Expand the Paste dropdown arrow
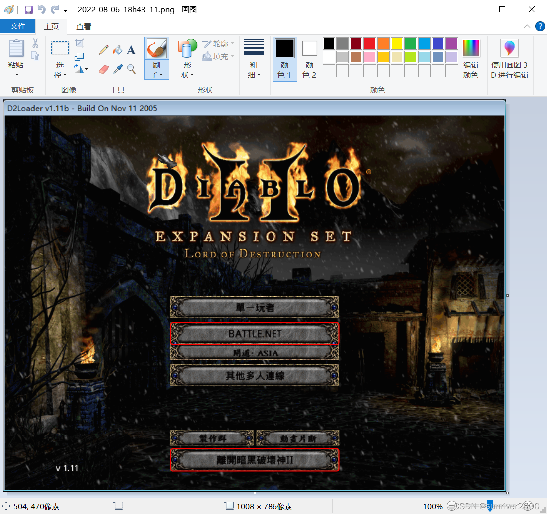This screenshot has width=547, height=514. [16, 75]
